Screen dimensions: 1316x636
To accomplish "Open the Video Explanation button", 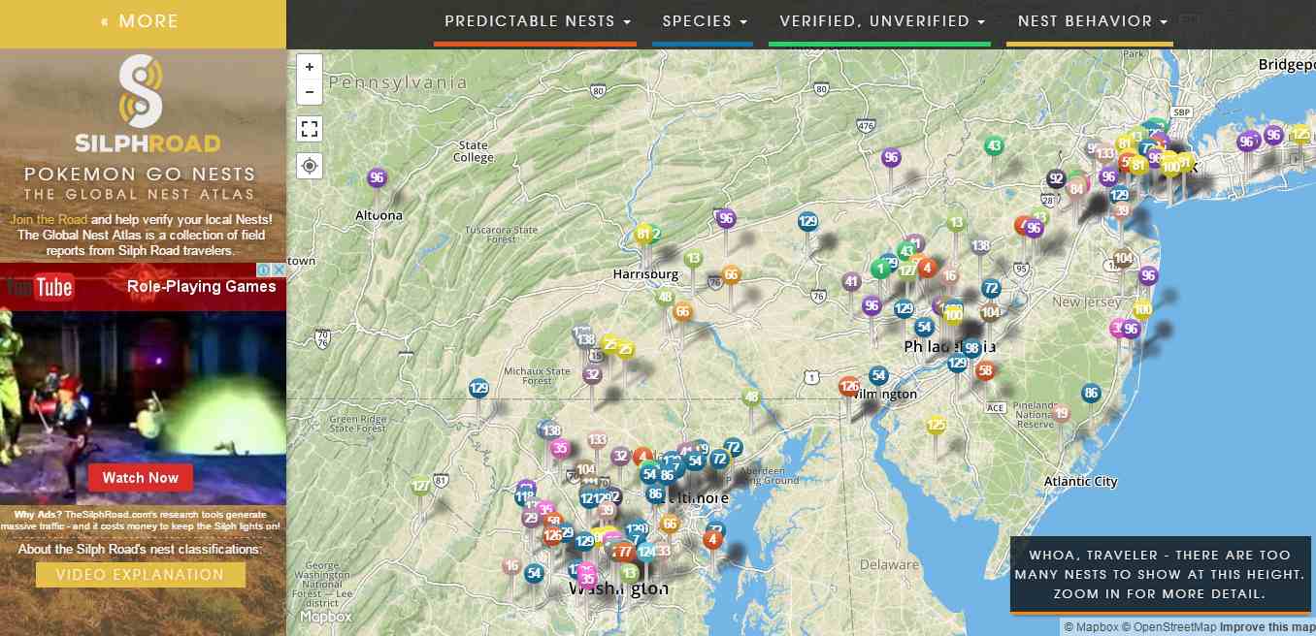I will pyautogui.click(x=141, y=575).
